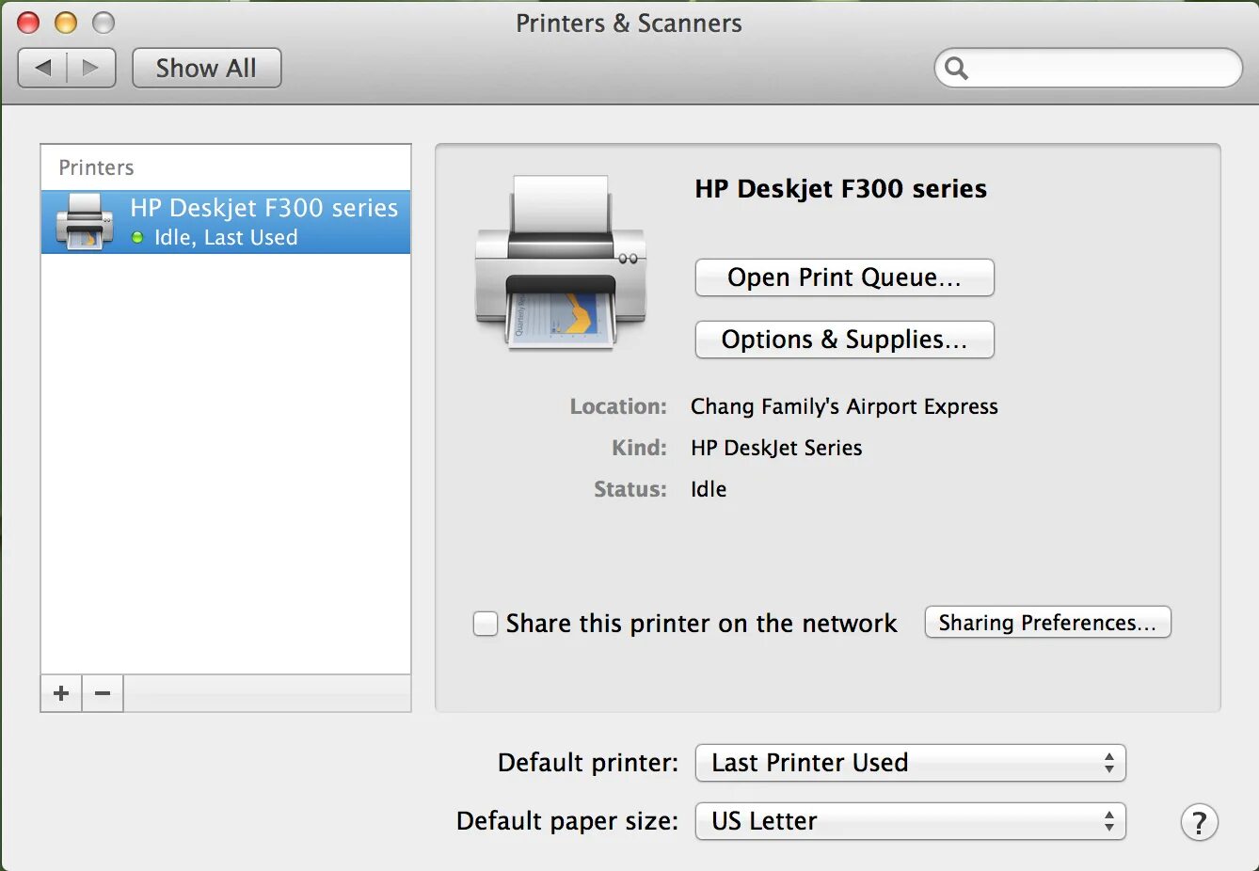Click the magnifying glass search icon
Image resolution: width=1259 pixels, height=871 pixels.
click(x=956, y=68)
